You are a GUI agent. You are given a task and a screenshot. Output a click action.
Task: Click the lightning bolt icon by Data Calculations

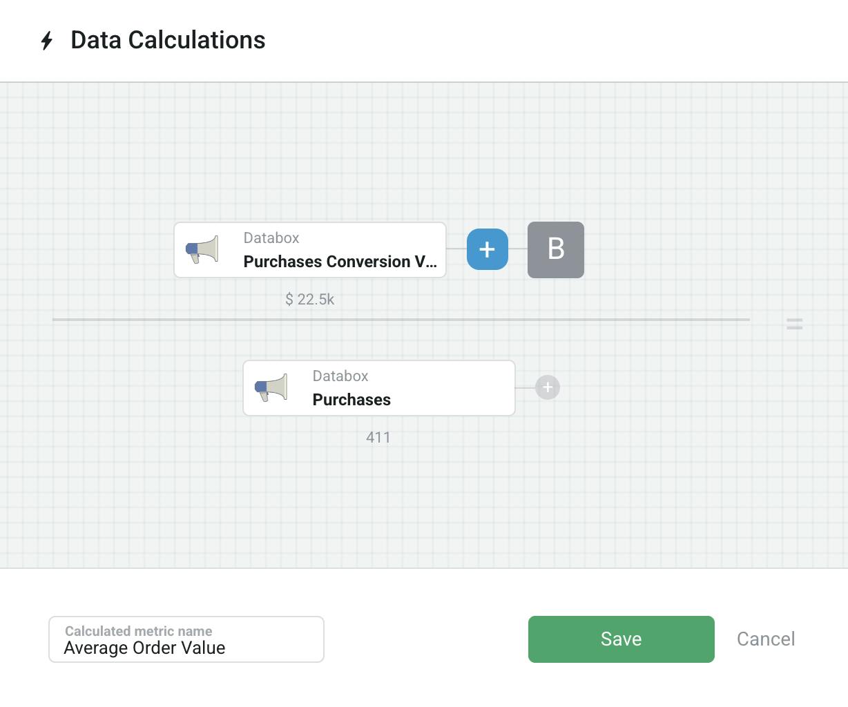(47, 41)
